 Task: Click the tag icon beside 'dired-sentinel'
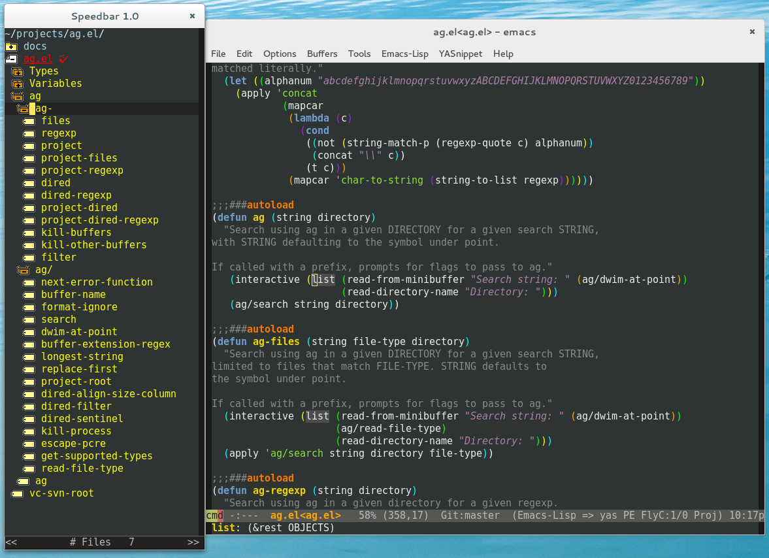29,419
